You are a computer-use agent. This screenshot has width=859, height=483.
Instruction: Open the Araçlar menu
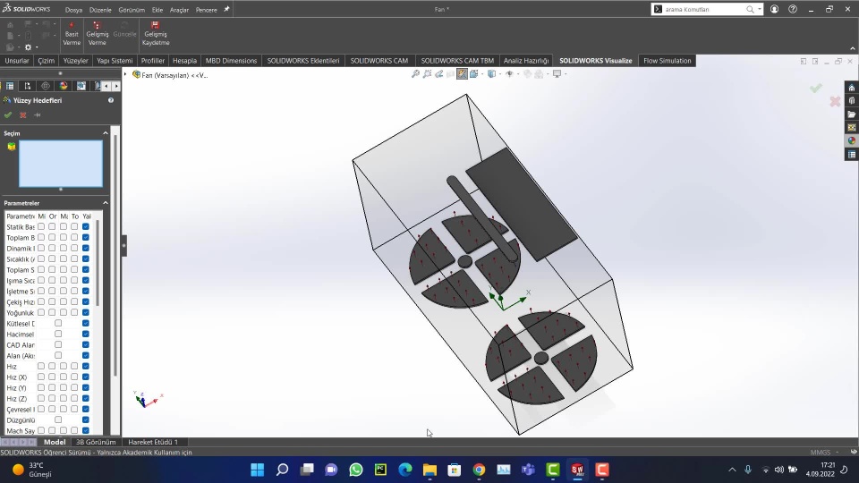pyautogui.click(x=179, y=10)
